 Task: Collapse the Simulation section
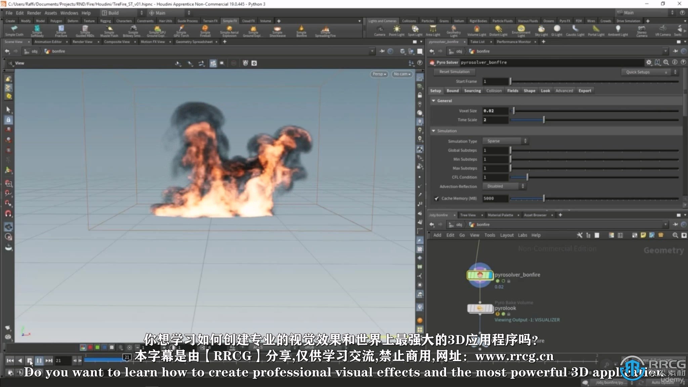point(433,131)
